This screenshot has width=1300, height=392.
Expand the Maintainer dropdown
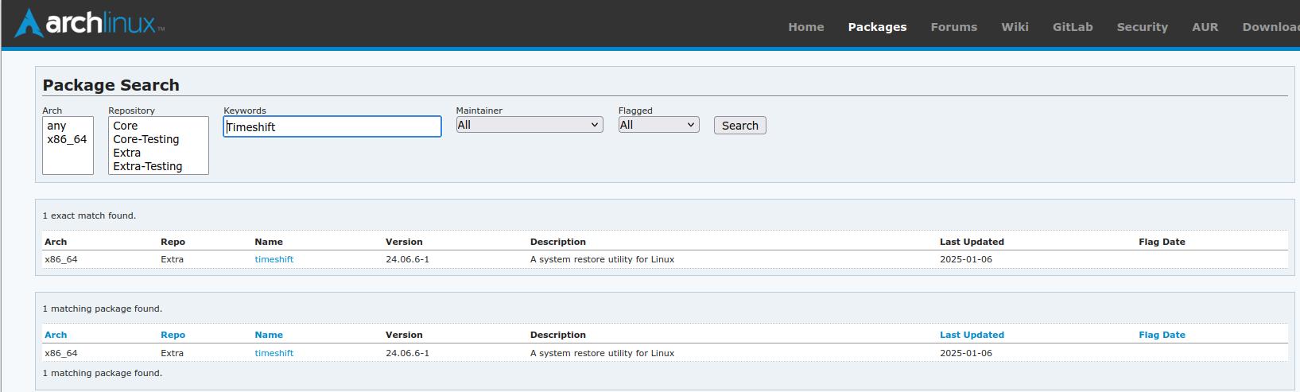pyautogui.click(x=530, y=125)
